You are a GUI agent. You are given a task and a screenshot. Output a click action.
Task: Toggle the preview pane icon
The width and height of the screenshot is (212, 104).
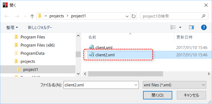point(191,28)
